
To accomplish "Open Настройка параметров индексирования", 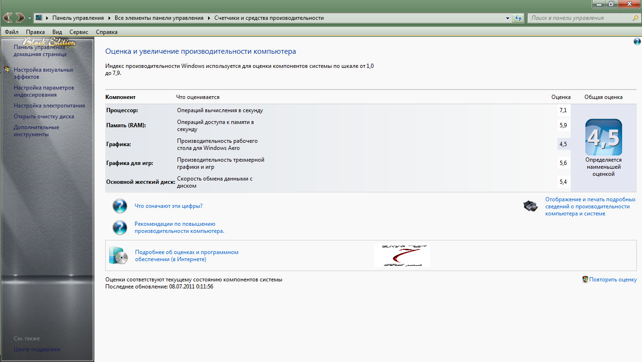I will [x=44, y=91].
